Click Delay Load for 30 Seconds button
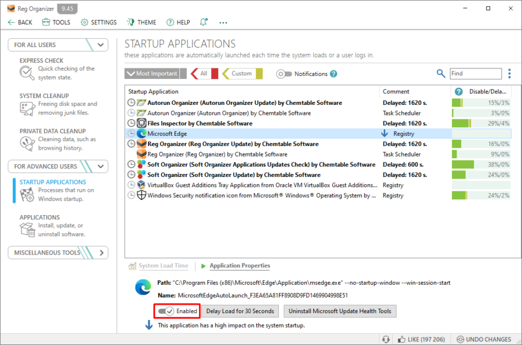522x345 pixels. [x=240, y=311]
